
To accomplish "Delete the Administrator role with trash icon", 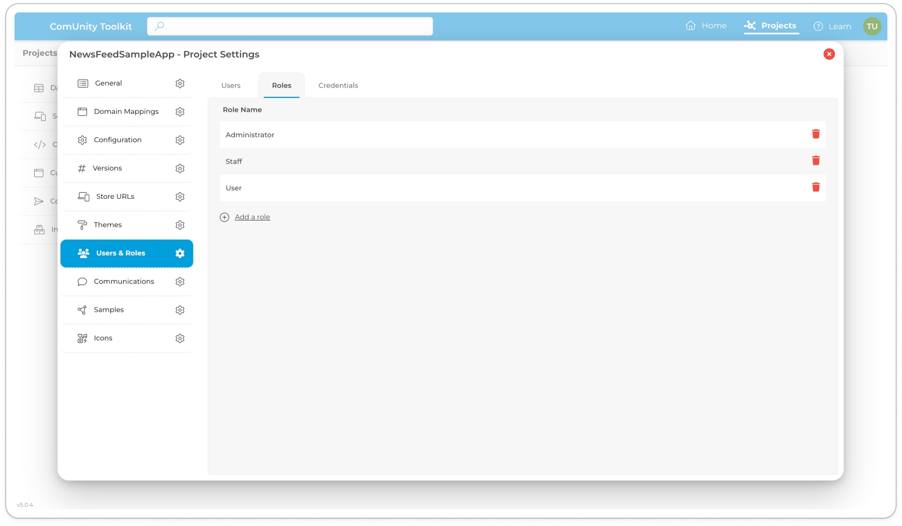I will (x=816, y=134).
